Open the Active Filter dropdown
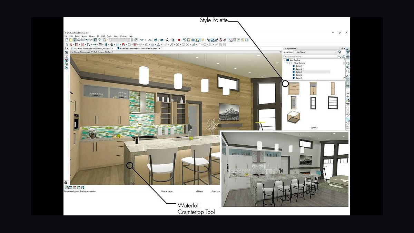 tap(315, 52)
